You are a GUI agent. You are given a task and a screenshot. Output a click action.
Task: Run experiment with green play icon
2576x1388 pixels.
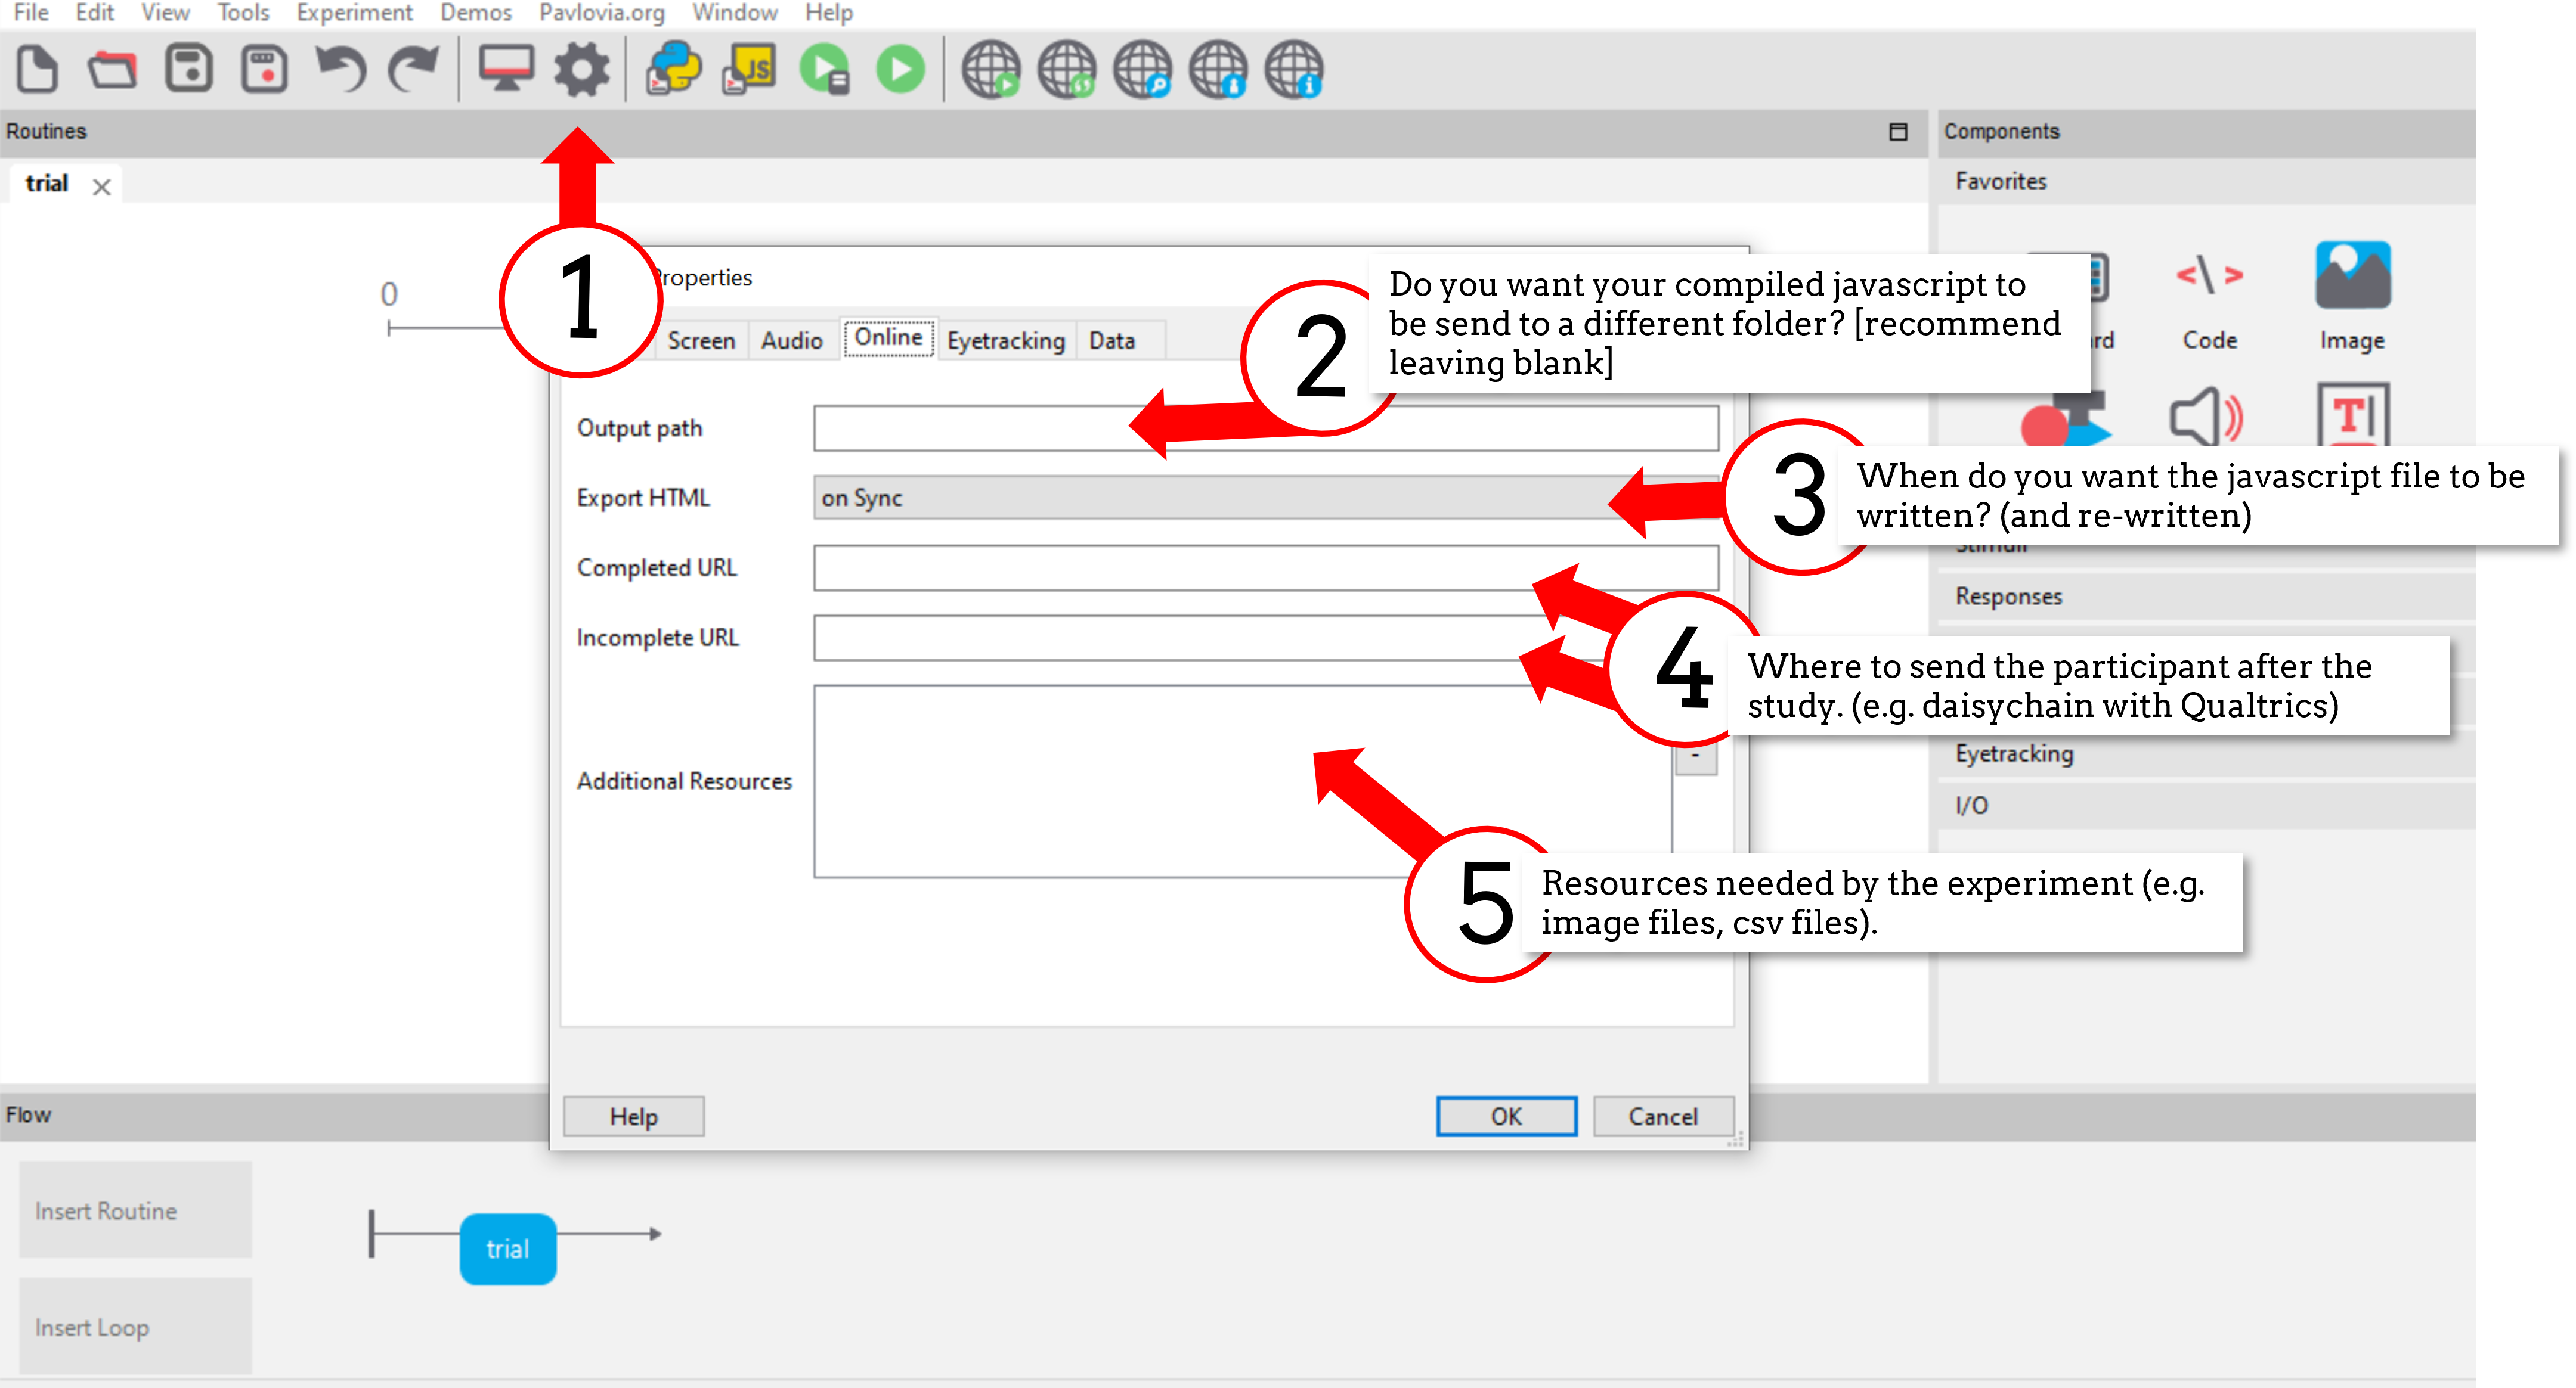pos(901,70)
